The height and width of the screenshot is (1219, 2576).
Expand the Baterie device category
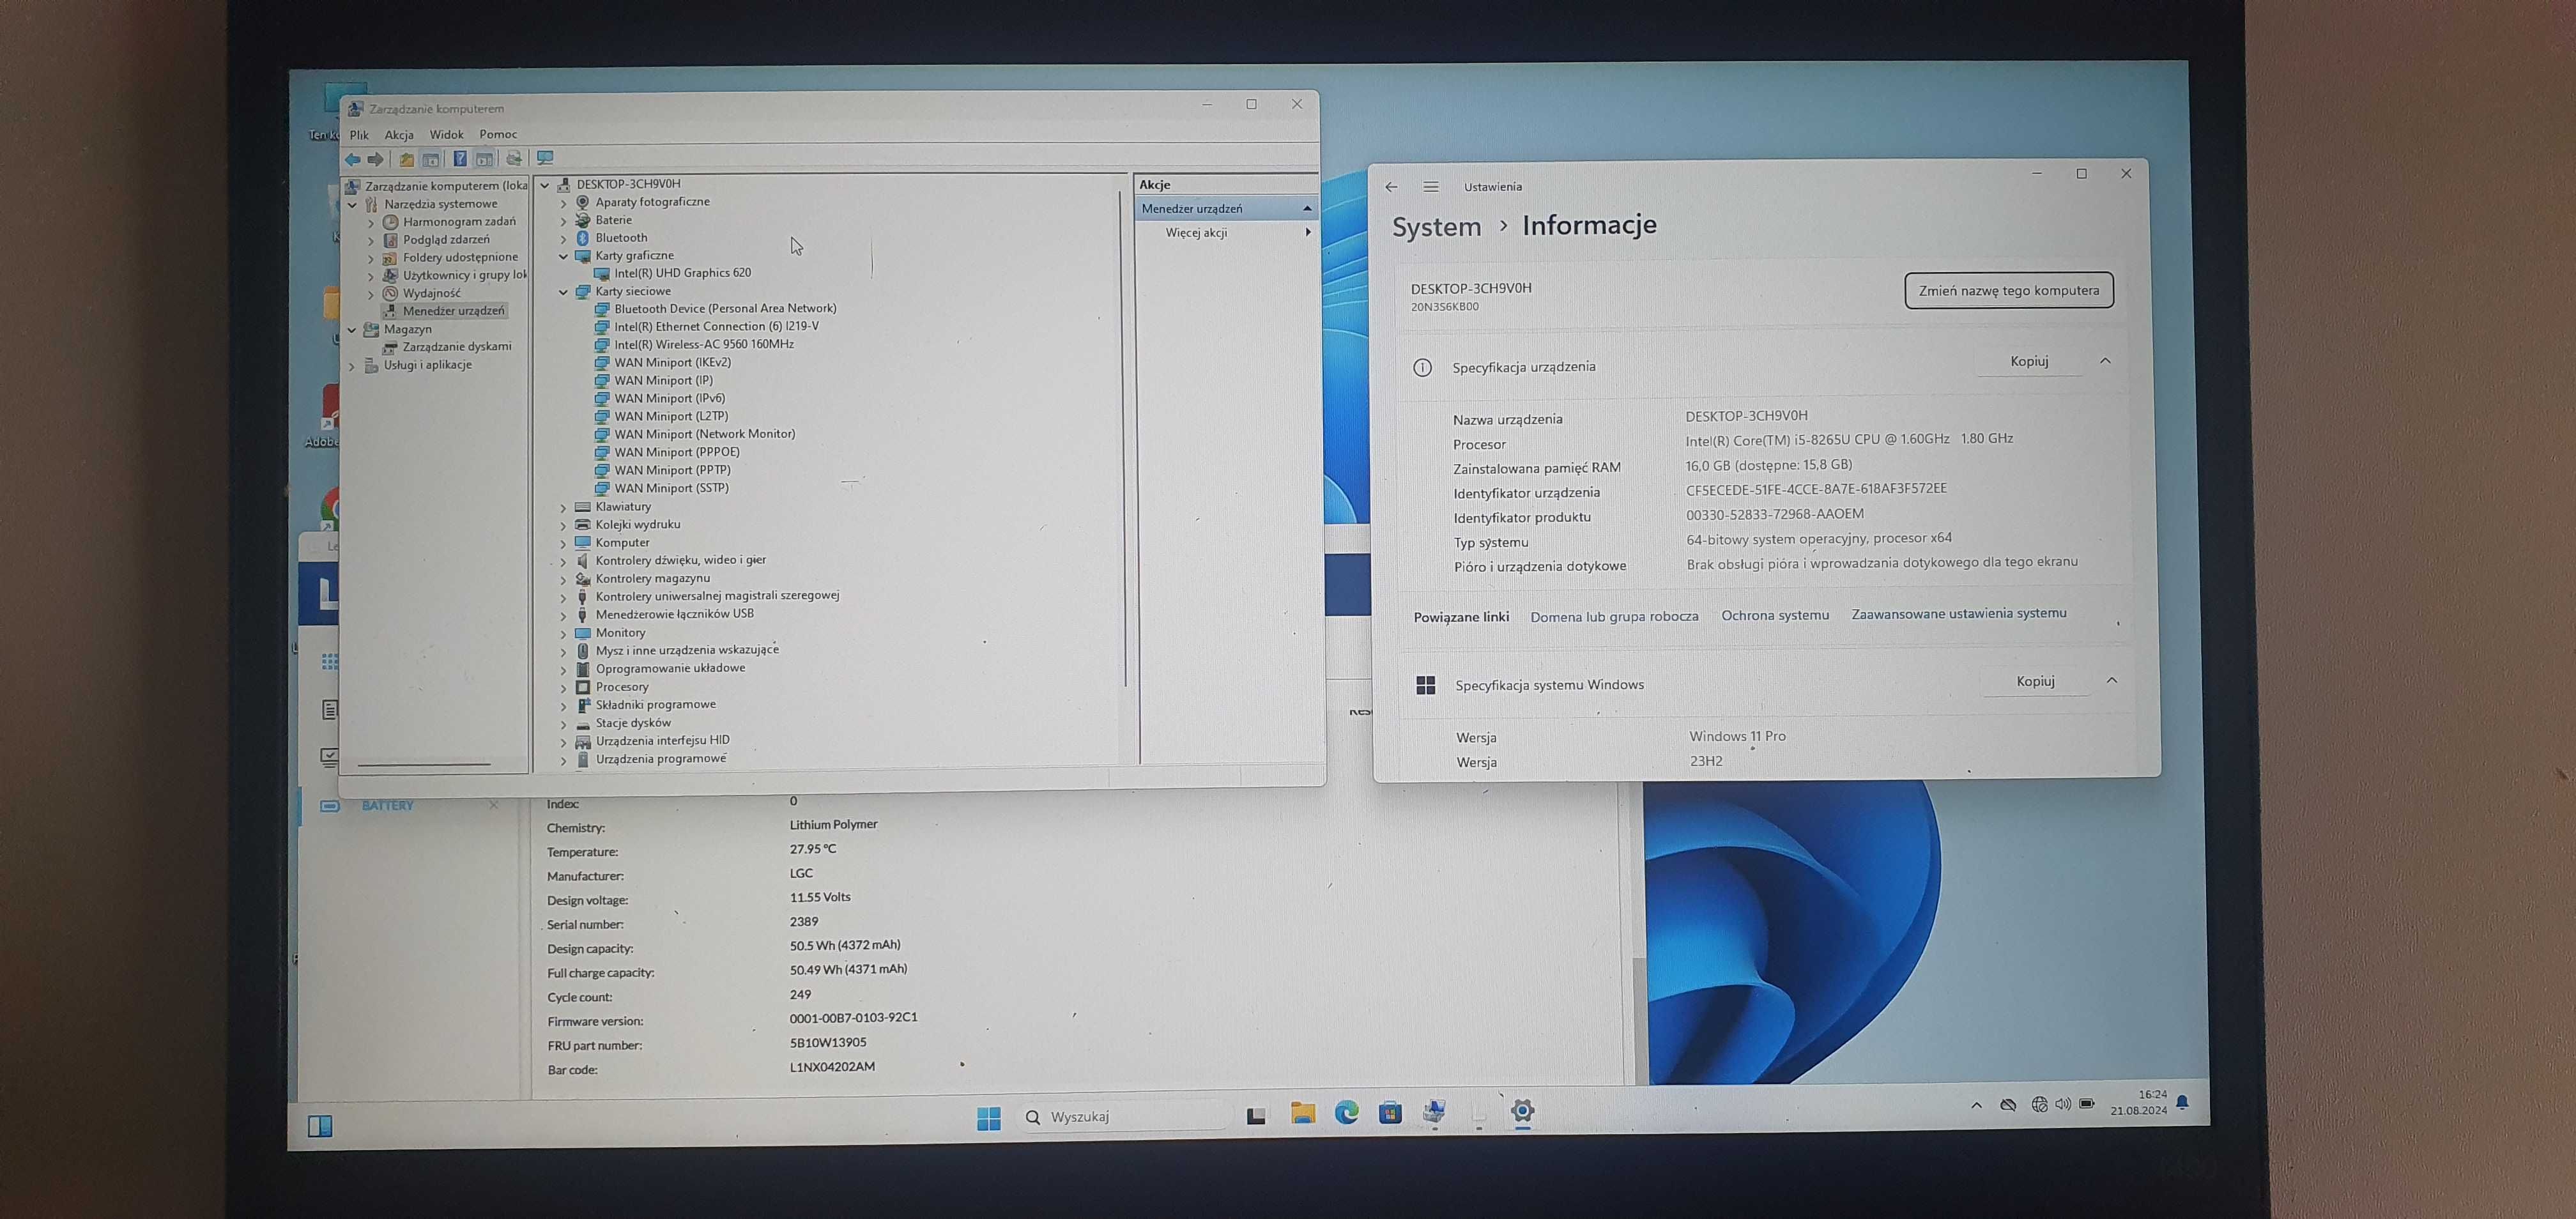[x=563, y=221]
